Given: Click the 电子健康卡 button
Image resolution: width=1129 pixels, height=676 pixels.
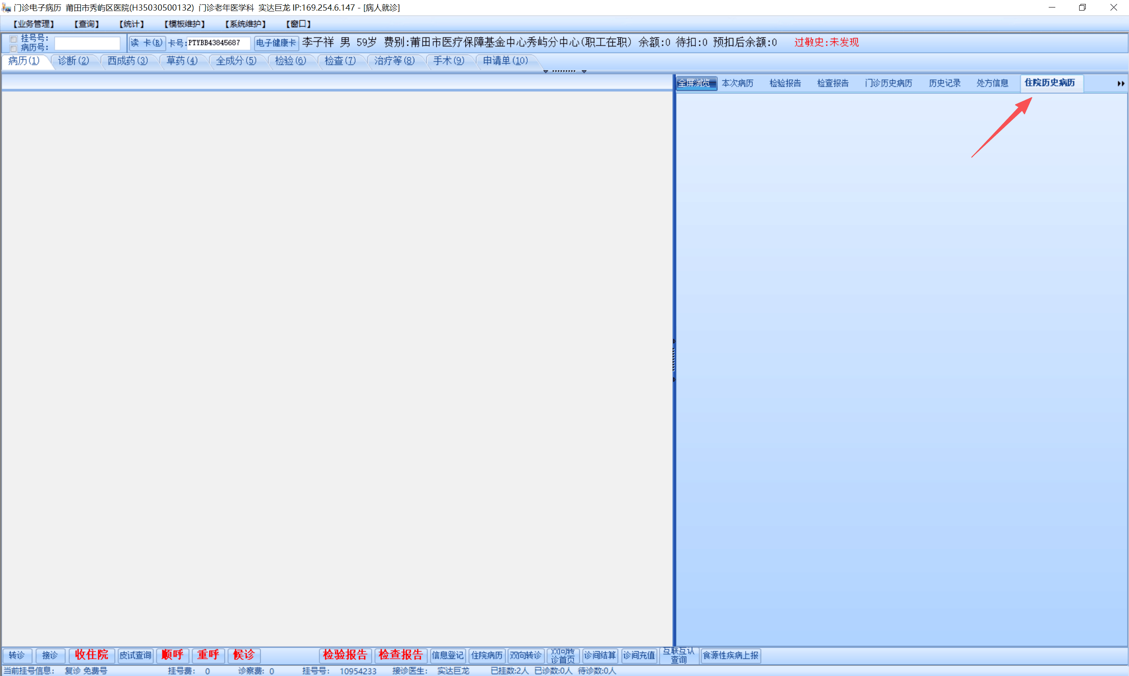Looking at the screenshot, I should 276,43.
